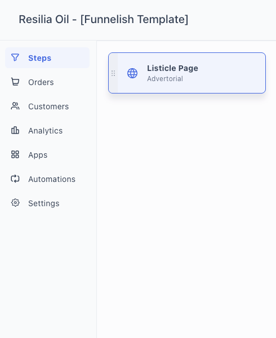
Task: Click the globe icon on Listicle Page
Action: tap(132, 73)
